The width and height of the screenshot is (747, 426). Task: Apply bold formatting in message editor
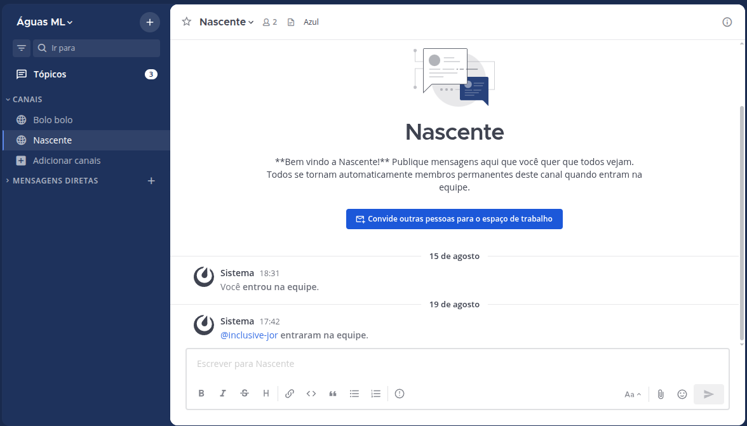201,394
